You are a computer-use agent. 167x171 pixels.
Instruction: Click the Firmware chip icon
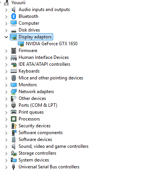pyautogui.click(x=14, y=51)
